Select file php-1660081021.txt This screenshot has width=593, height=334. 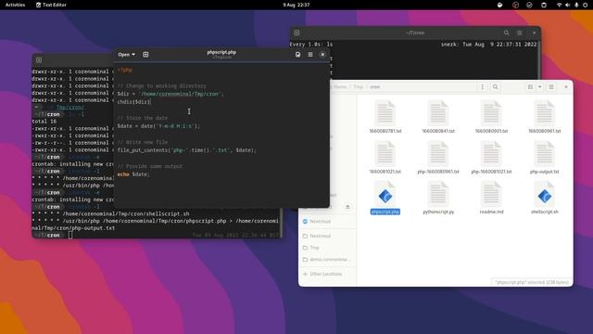491,157
